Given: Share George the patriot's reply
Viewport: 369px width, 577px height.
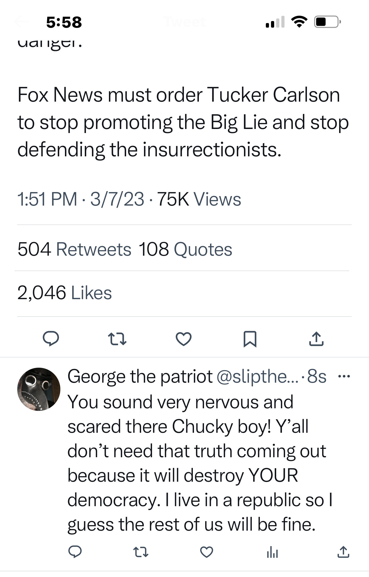Looking at the screenshot, I should coord(343,552).
